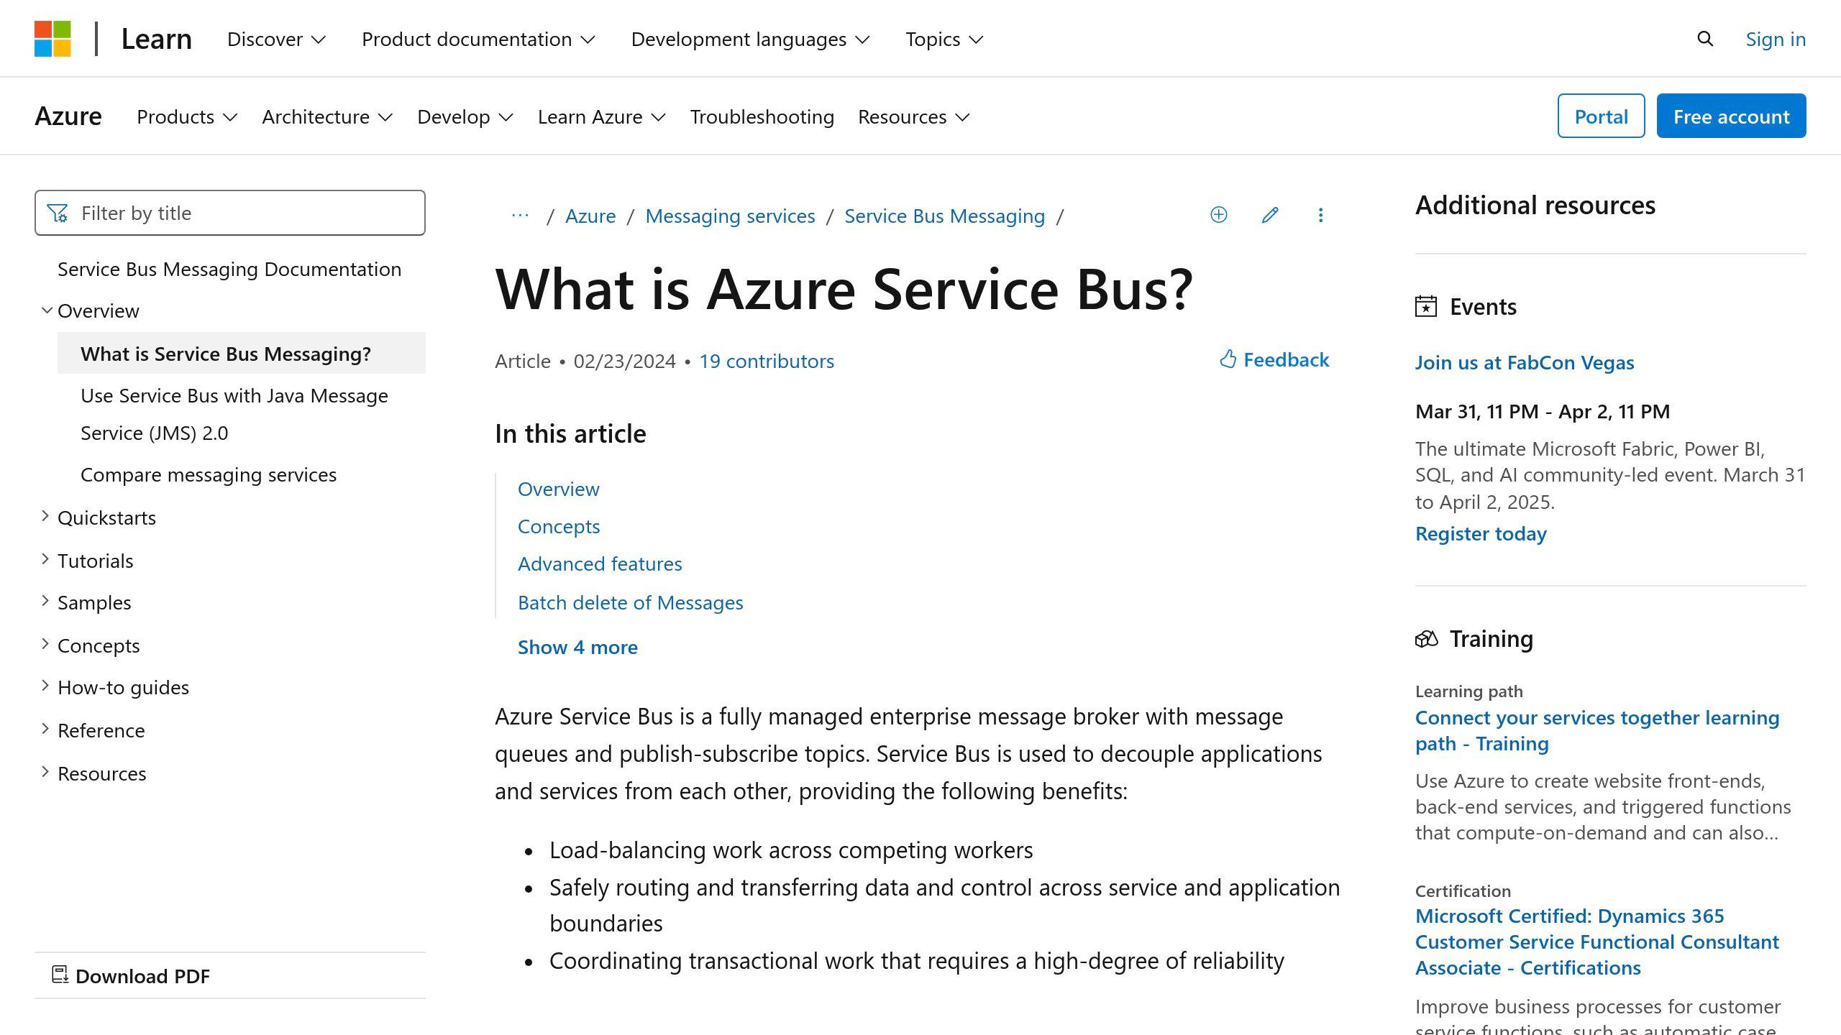Open Join us at FabCon Vegas
This screenshot has width=1841, height=1035.
[x=1525, y=362]
